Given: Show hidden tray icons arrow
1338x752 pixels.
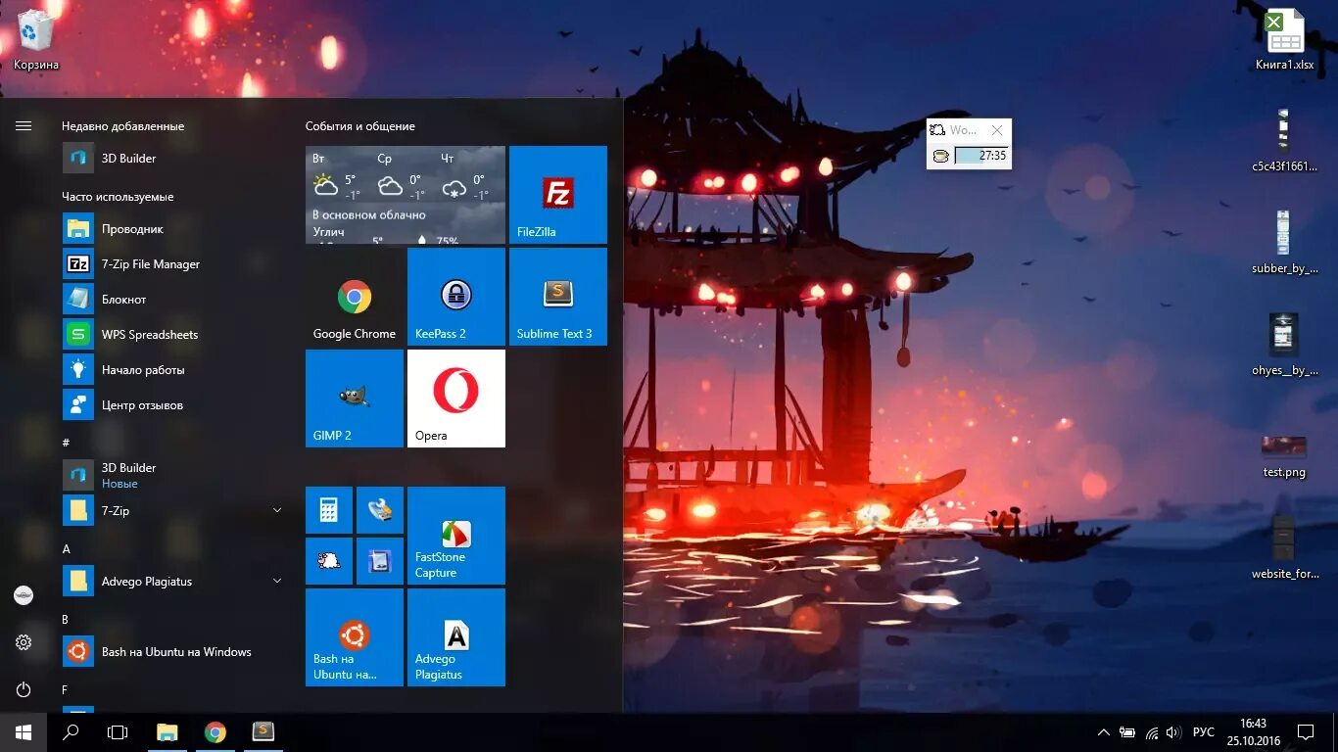Looking at the screenshot, I should point(1103,732).
